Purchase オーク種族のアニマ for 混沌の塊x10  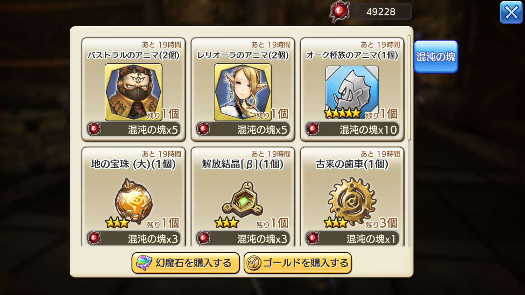[352, 129]
